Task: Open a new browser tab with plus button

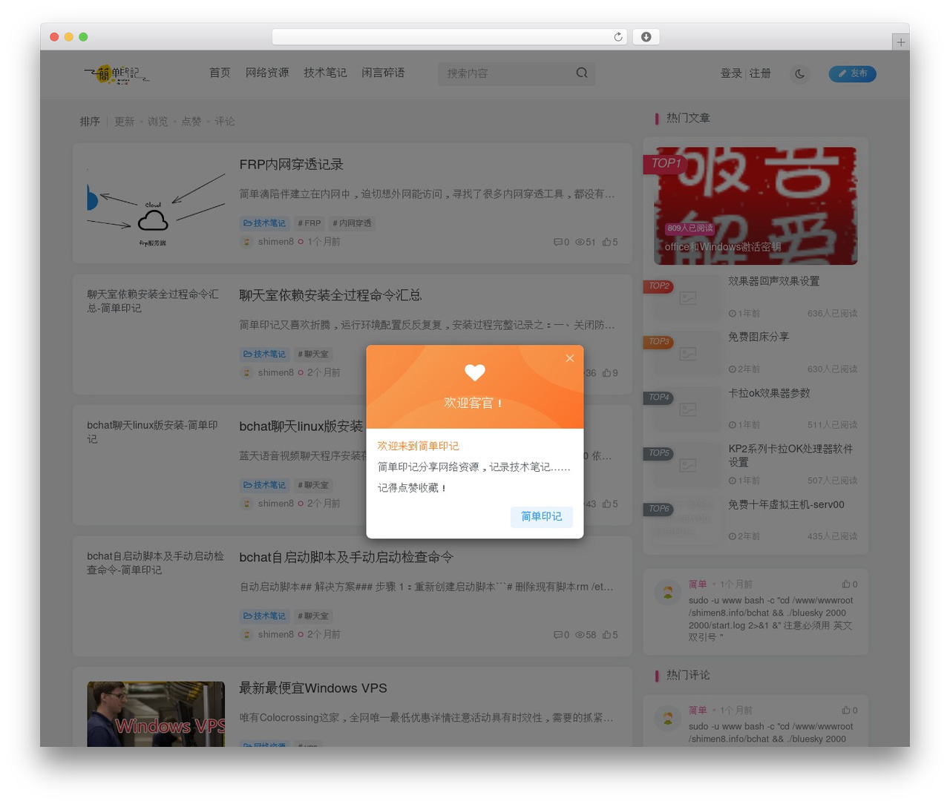Action: point(901,42)
